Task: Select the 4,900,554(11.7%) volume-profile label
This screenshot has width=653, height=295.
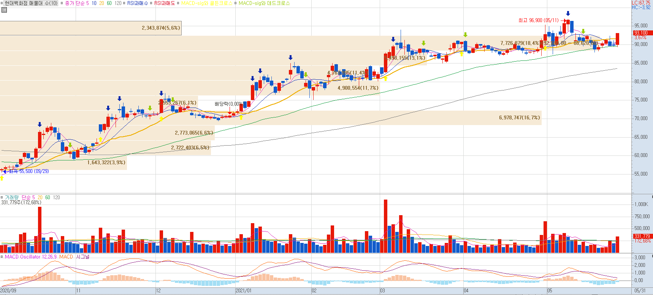Action: pyautogui.click(x=358, y=88)
